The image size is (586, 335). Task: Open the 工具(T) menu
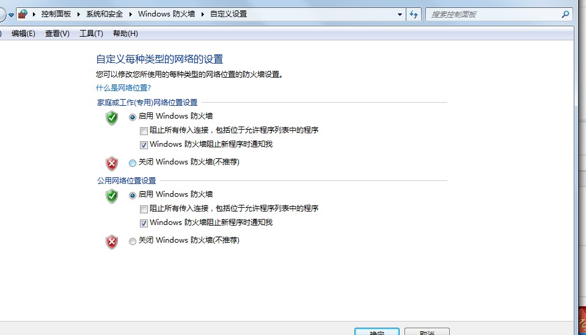(91, 34)
